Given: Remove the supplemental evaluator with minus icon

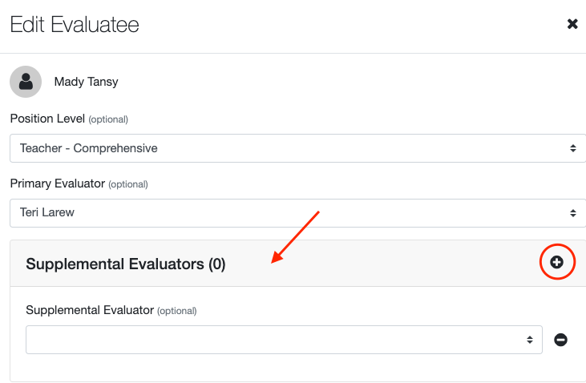Looking at the screenshot, I should (x=561, y=340).
